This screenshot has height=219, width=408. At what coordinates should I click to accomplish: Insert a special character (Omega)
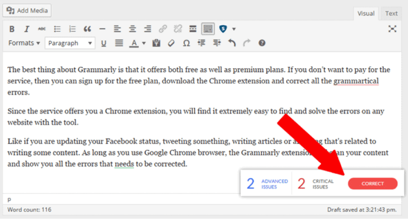186,43
